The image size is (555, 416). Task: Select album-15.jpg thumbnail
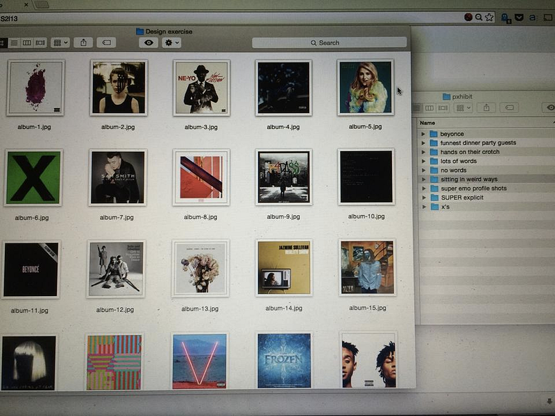pos(368,268)
